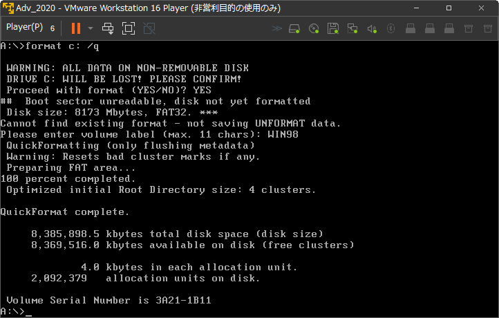This screenshot has height=318, width=499.
Task: Open the floppy drive device icon
Action: [x=333, y=28]
